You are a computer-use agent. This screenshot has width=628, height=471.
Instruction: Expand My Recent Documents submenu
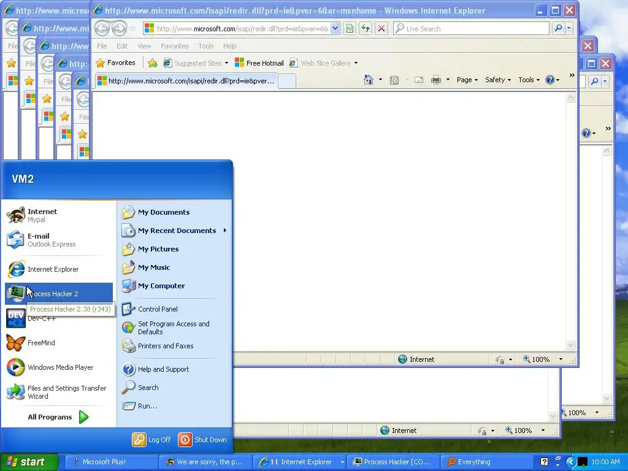[x=175, y=231]
